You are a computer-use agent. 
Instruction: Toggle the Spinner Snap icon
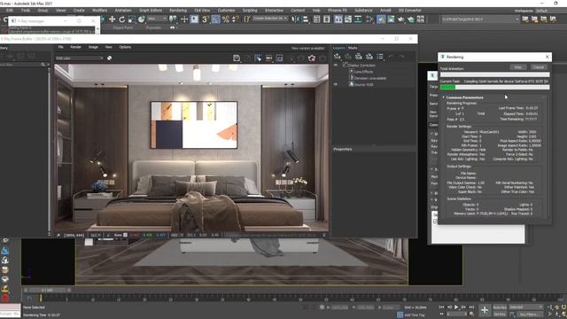[236, 19]
